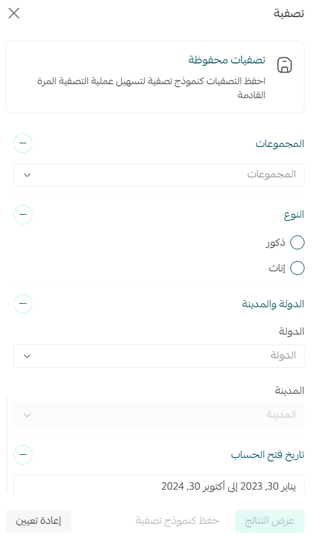This screenshot has width=313, height=536.
Task: Collapse the المجموعات section with minus icon
Action: coord(23,143)
